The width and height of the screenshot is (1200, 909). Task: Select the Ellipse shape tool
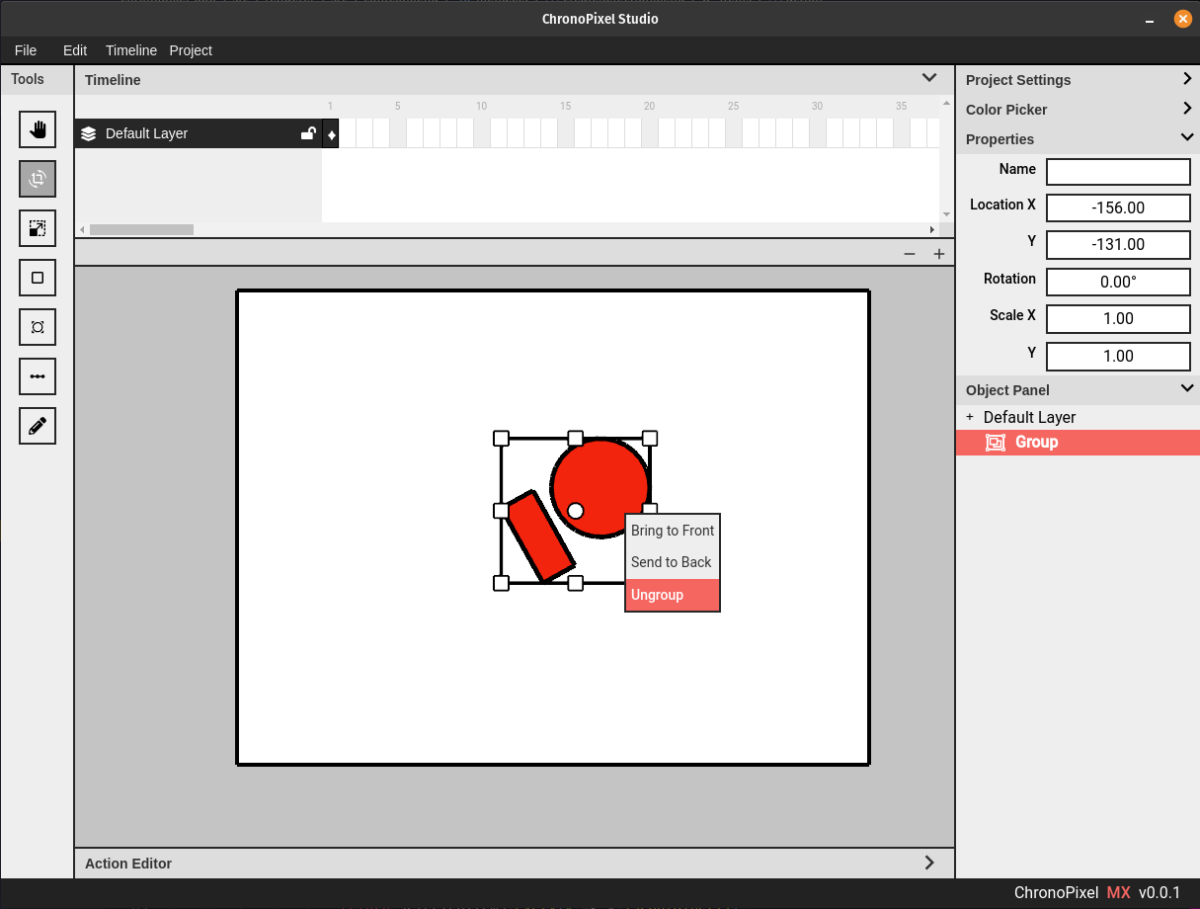(x=38, y=327)
